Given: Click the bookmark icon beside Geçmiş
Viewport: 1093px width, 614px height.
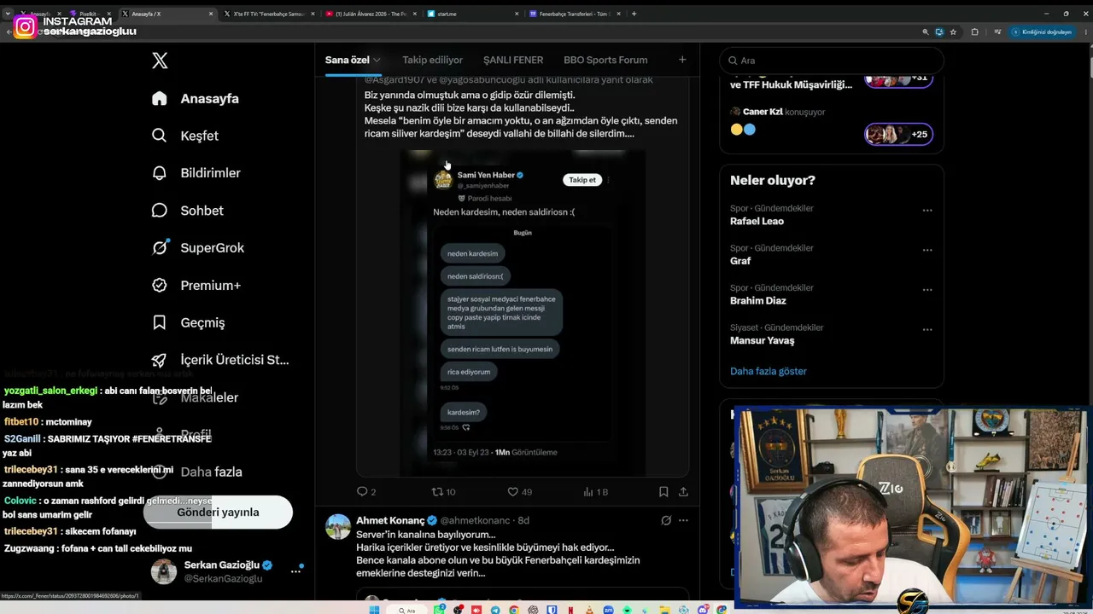Looking at the screenshot, I should [160, 322].
